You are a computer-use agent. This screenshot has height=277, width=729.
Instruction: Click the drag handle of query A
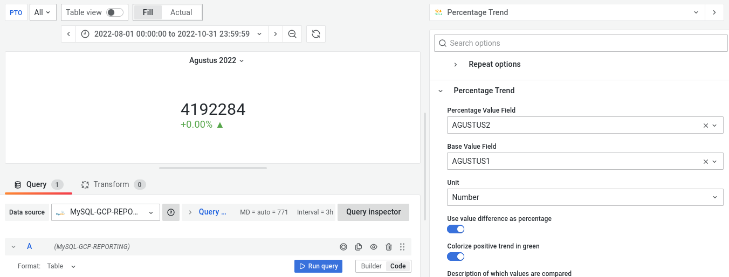(x=402, y=247)
